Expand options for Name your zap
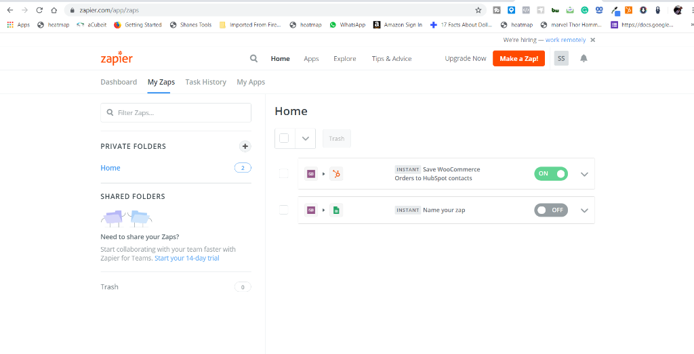Image resolution: width=694 pixels, height=354 pixels. point(584,211)
